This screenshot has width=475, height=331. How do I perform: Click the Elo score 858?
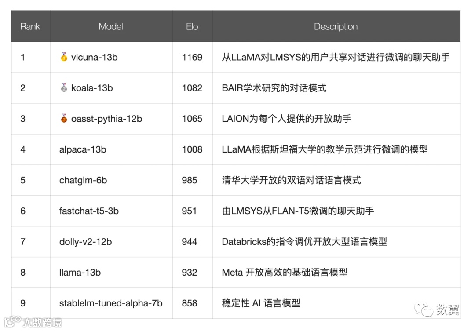(x=189, y=303)
